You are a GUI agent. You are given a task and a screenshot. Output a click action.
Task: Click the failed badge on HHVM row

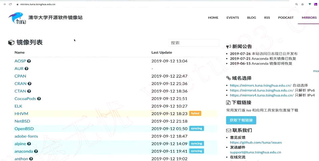coord(195,114)
